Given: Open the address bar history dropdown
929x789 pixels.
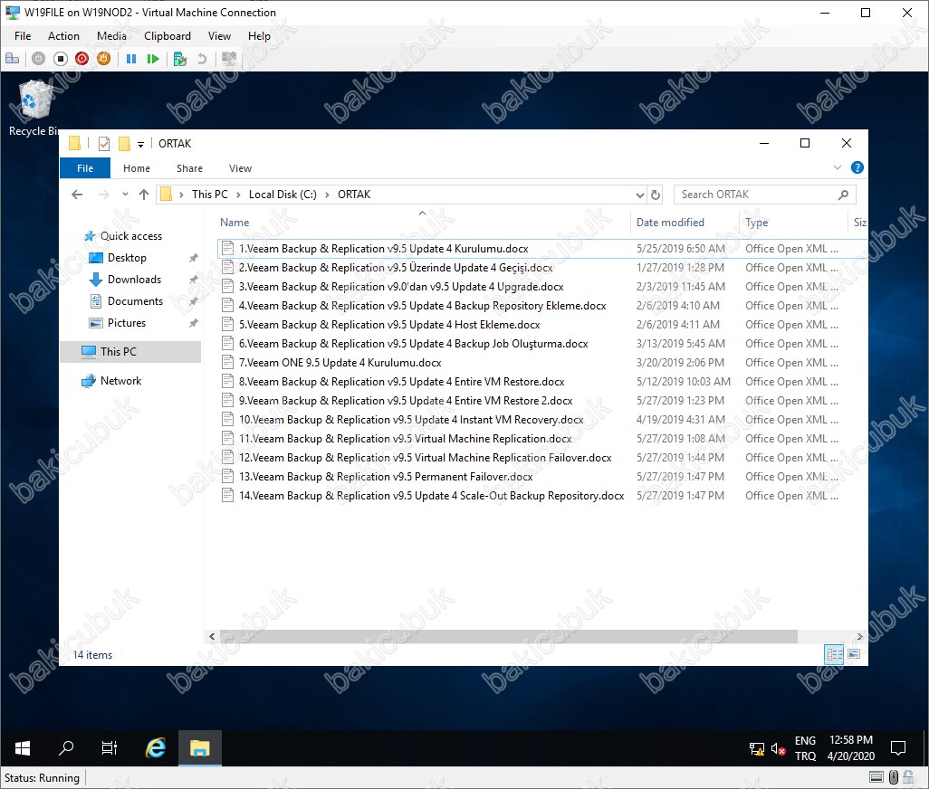Looking at the screenshot, I should pyautogui.click(x=640, y=195).
